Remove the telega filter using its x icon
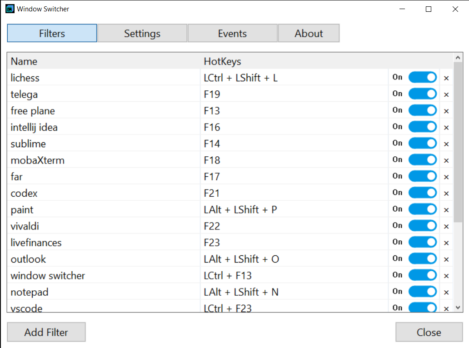469x348 pixels. [446, 94]
